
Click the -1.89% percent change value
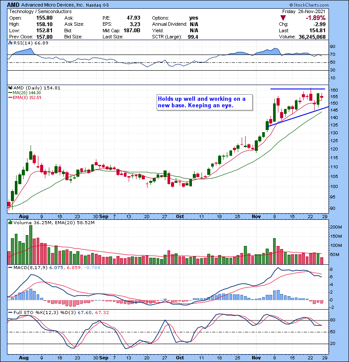click(315, 18)
